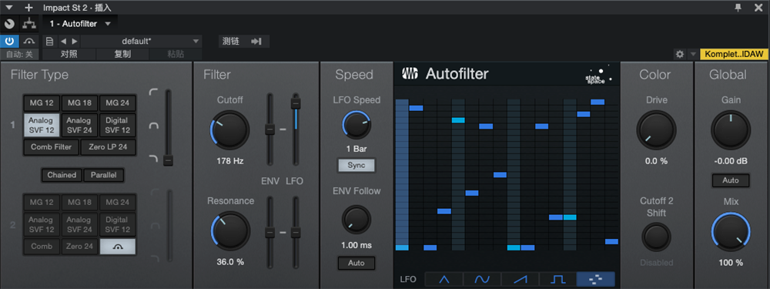Go to previous preset arrow

[63, 42]
